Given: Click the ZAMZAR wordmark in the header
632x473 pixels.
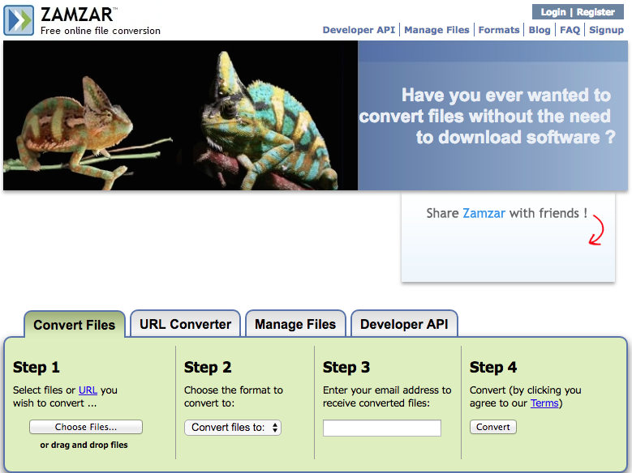Looking at the screenshot, I should point(77,15).
